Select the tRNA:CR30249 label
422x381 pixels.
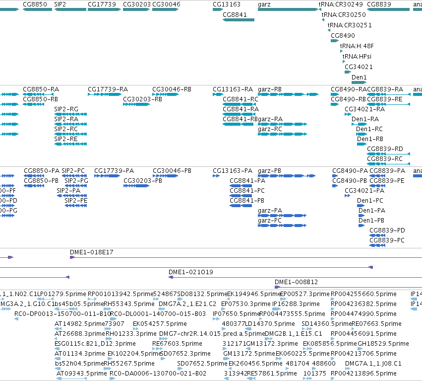point(341,4)
